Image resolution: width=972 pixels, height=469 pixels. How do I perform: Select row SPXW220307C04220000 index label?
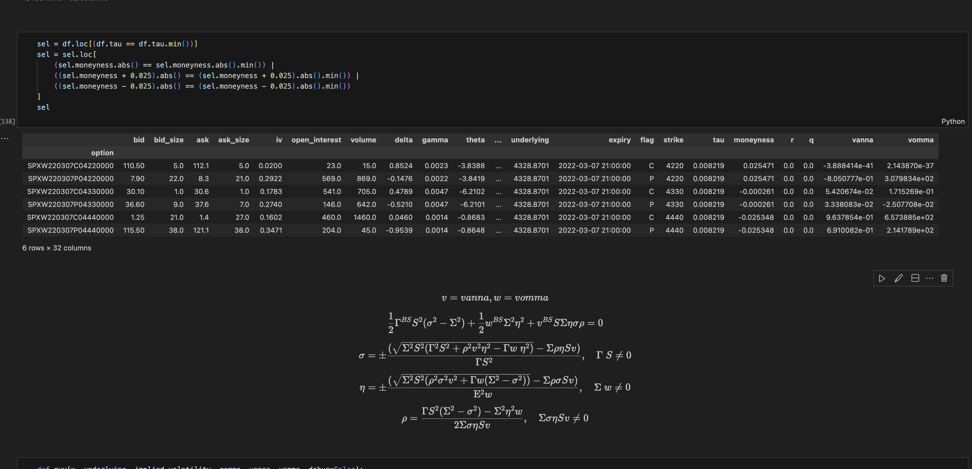[x=70, y=166]
